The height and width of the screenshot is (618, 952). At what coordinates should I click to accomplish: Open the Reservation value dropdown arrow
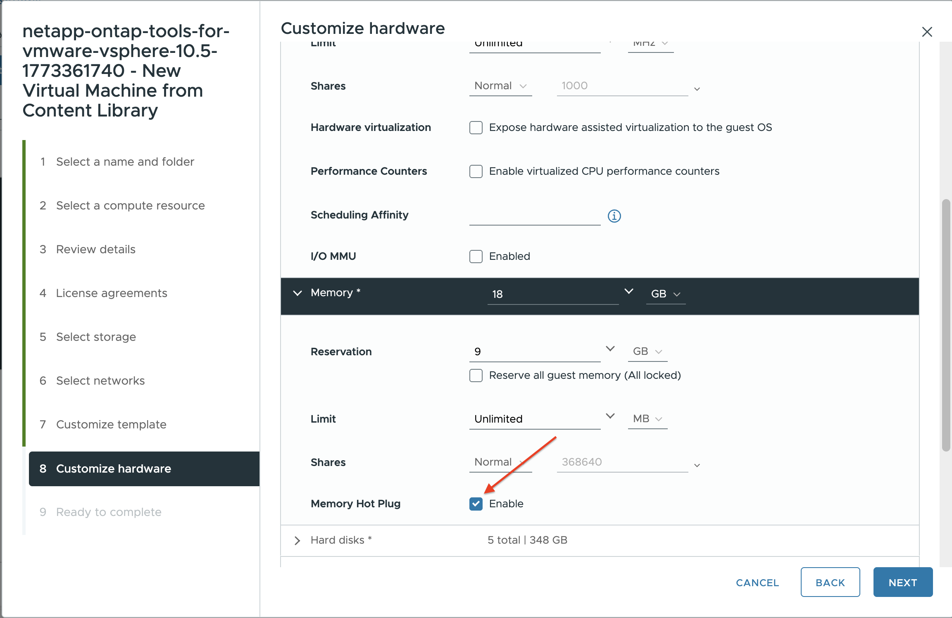pos(610,349)
